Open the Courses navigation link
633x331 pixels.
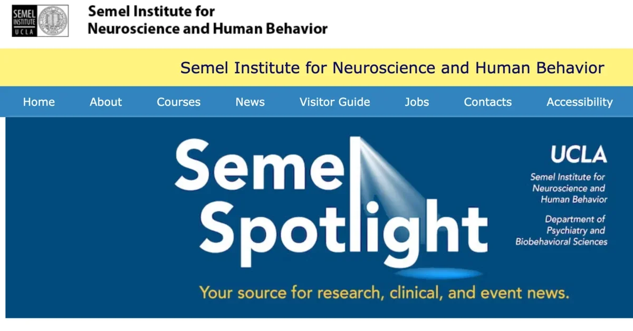[179, 102]
